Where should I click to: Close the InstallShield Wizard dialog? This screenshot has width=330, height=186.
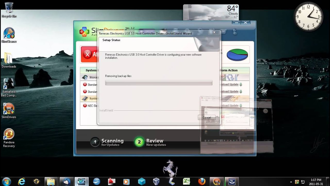pyautogui.click(x=214, y=33)
